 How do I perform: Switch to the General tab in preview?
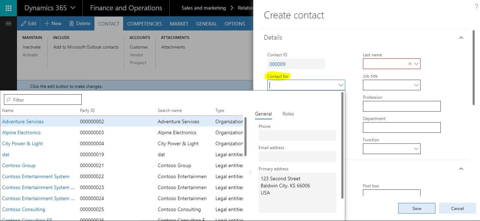point(263,114)
